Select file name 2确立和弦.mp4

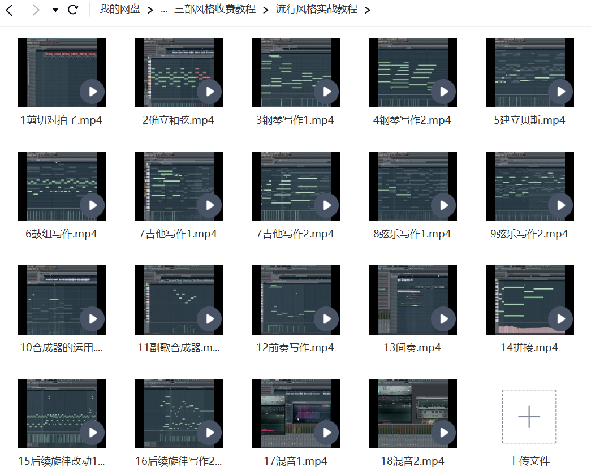click(x=178, y=120)
